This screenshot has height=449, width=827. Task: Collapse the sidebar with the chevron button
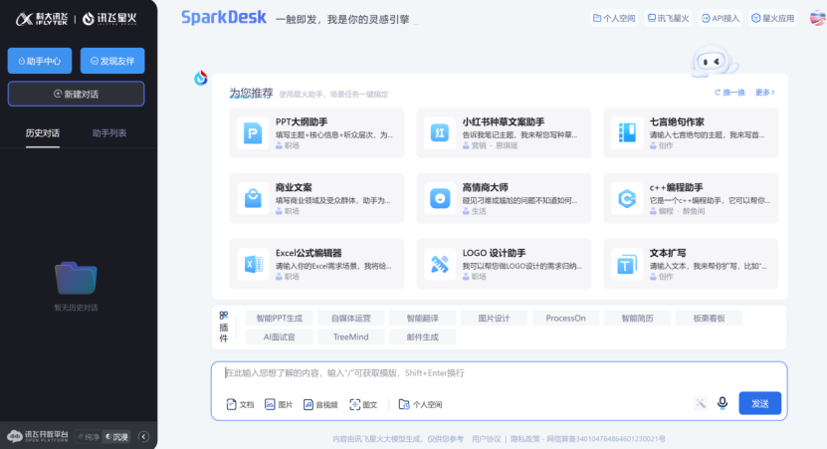point(143,436)
